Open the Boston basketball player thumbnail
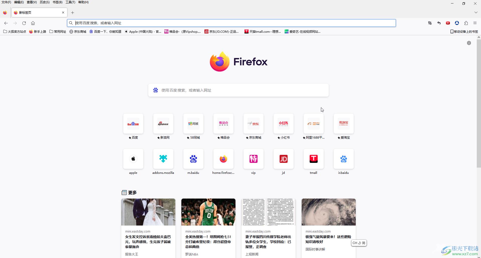 (208, 212)
